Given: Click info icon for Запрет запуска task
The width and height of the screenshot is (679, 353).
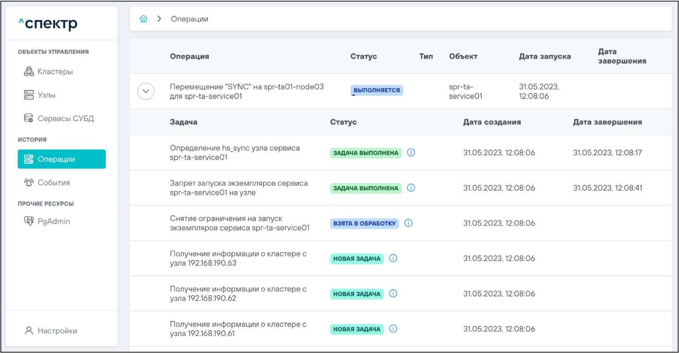Looking at the screenshot, I should coord(411,188).
